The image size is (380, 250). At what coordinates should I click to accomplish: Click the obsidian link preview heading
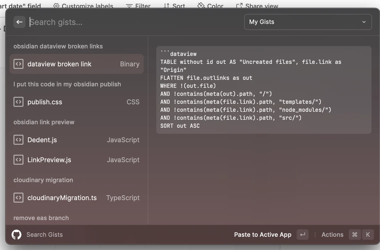click(x=44, y=122)
